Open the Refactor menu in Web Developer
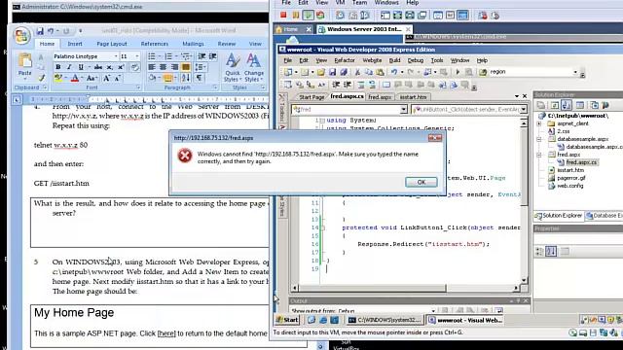623x350 pixels. tap(345, 60)
